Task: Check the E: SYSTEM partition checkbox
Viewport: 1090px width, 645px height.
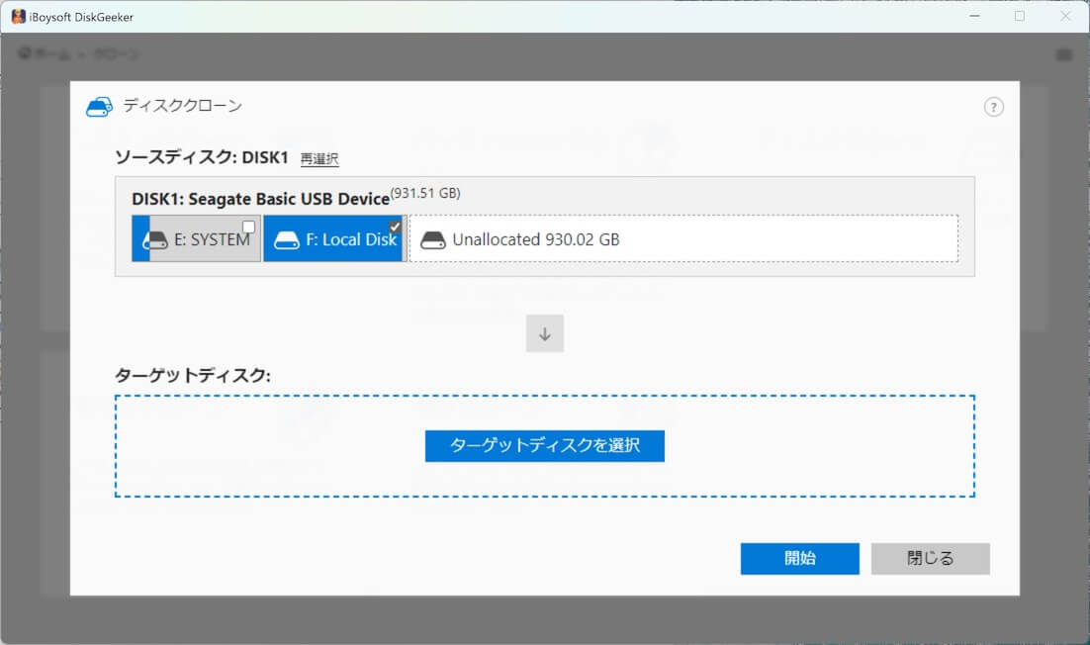Action: 248,227
